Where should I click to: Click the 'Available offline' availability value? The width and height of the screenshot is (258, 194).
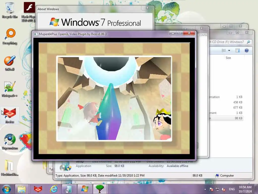point(177,166)
